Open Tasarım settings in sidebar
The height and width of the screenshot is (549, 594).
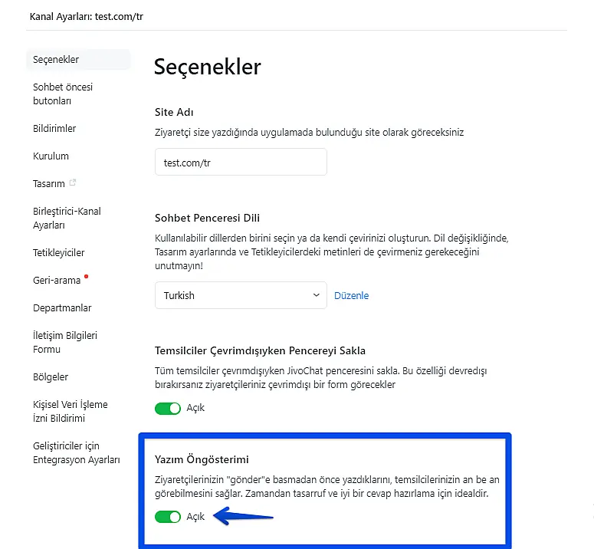[x=49, y=183]
